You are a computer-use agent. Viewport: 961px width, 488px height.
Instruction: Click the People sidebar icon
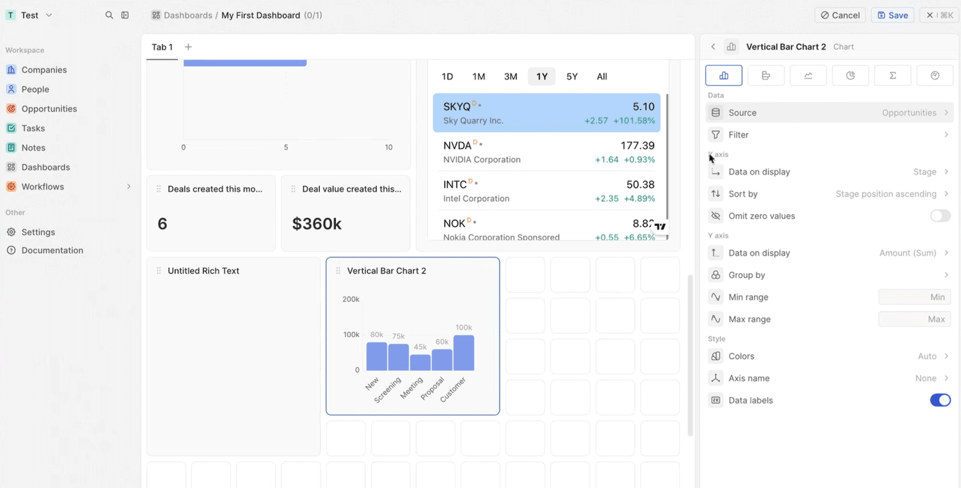(x=11, y=89)
